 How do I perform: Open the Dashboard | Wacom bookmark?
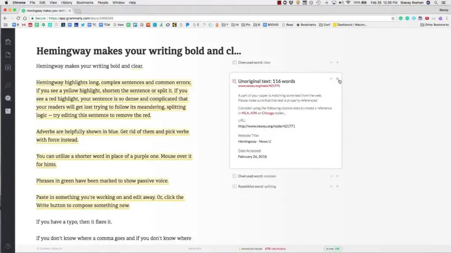coord(350,25)
